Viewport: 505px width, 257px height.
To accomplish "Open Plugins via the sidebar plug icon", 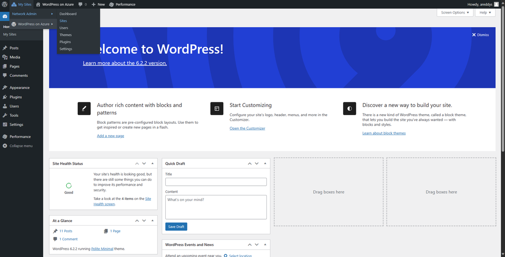I will 5,97.
